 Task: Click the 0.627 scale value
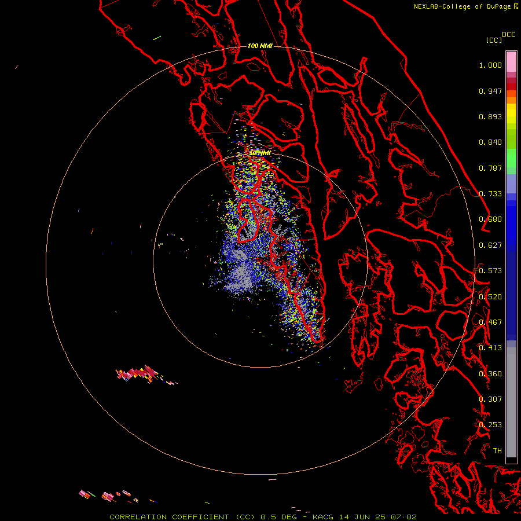click(x=490, y=245)
